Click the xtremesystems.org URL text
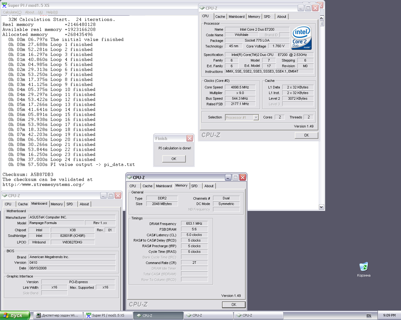This screenshot has height=320, width=401. (43, 184)
